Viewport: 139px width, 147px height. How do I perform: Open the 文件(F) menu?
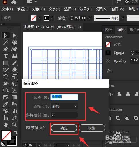coord(7,9)
